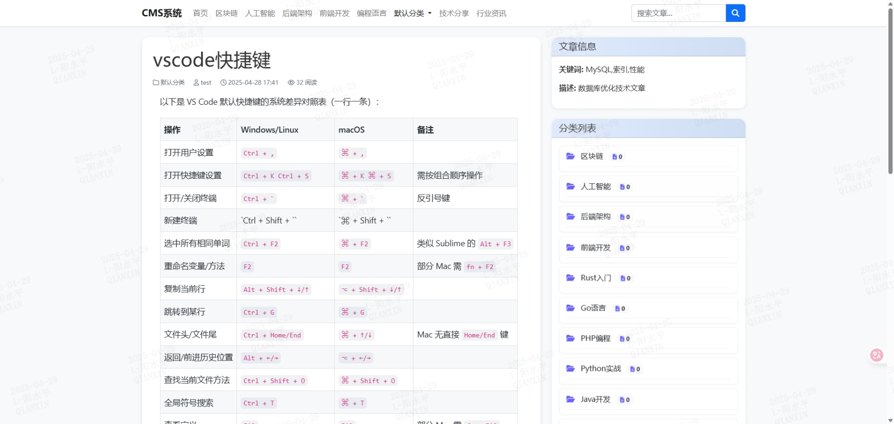The image size is (894, 424).
Task: Click the user icon before author test
Action: [x=196, y=82]
